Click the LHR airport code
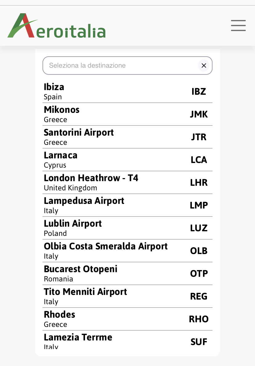This screenshot has height=366, width=255. click(199, 182)
